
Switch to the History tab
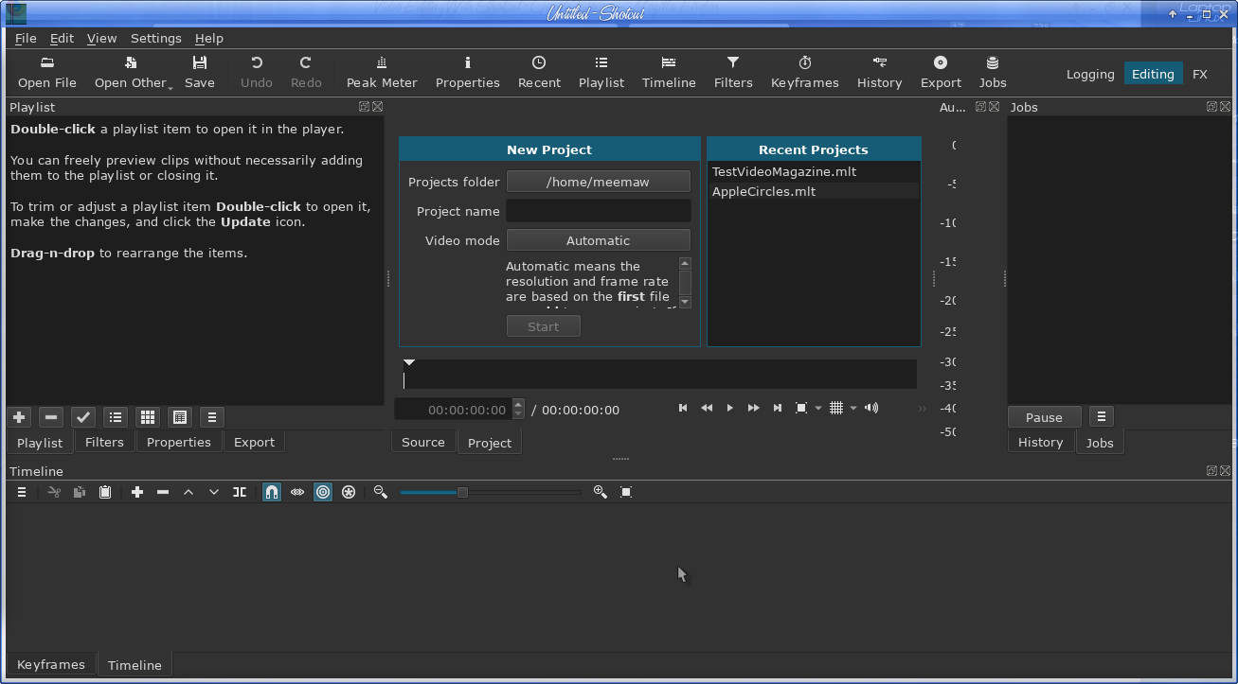tap(1040, 442)
